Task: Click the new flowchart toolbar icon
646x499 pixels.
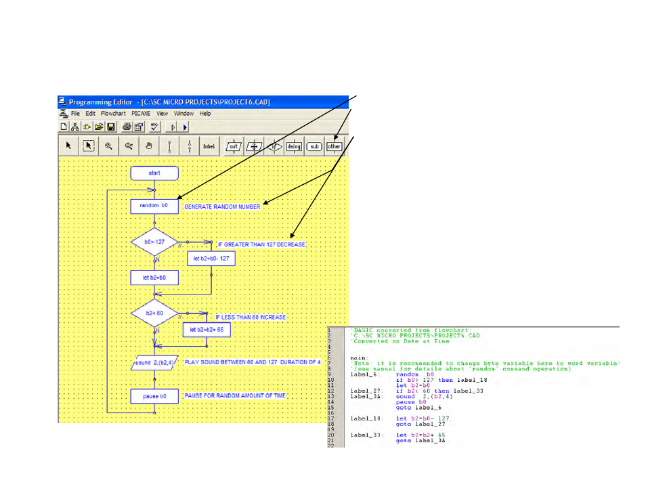Action: coord(75,127)
